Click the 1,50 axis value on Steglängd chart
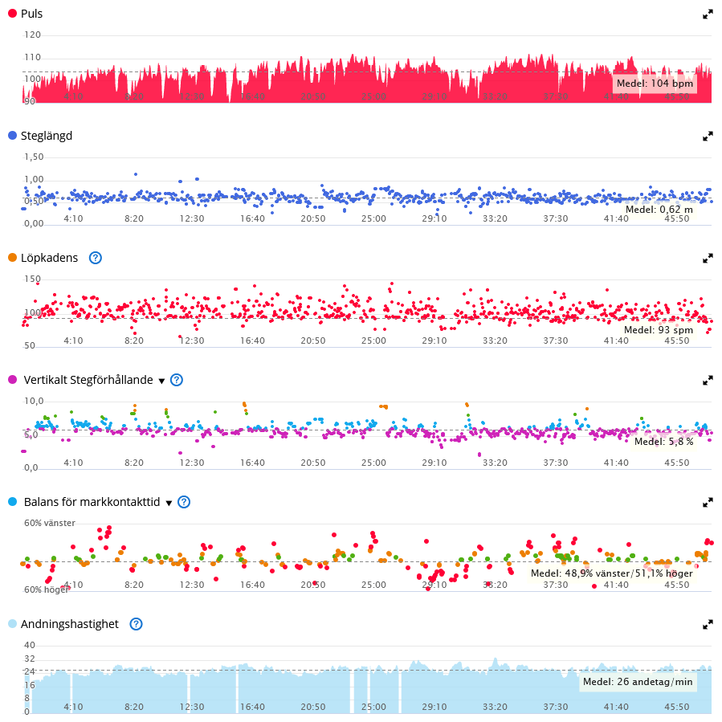 34,157
